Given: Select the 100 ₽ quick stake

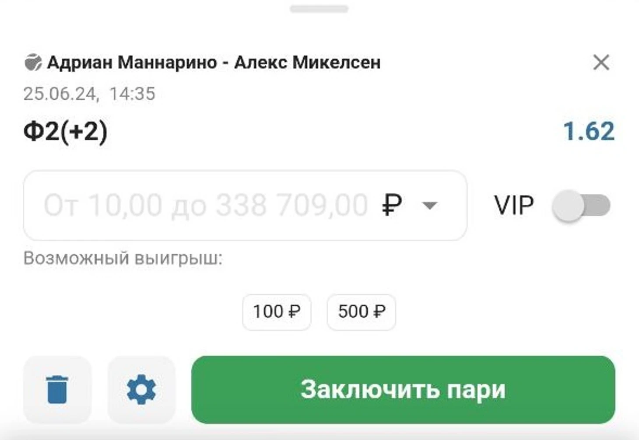Looking at the screenshot, I should (x=277, y=312).
